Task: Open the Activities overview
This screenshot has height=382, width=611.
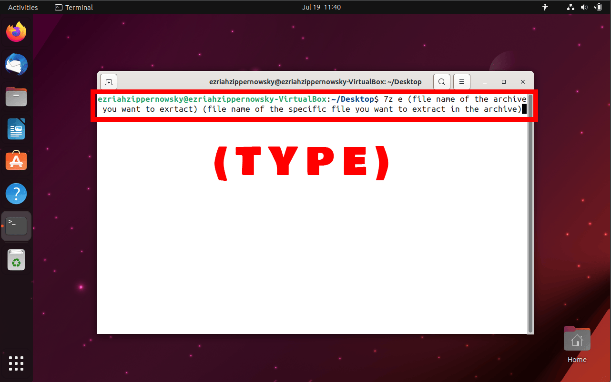Action: 21,7
